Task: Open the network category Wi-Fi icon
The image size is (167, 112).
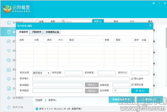Action: pos(9,51)
